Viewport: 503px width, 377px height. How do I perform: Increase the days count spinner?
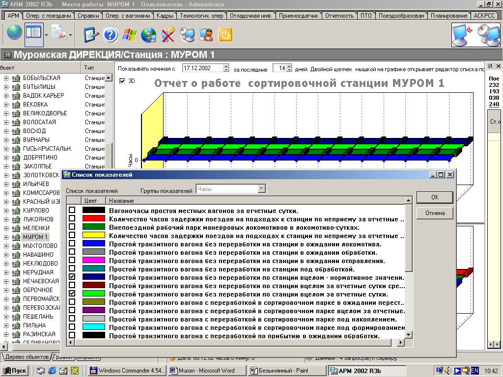click(x=289, y=66)
